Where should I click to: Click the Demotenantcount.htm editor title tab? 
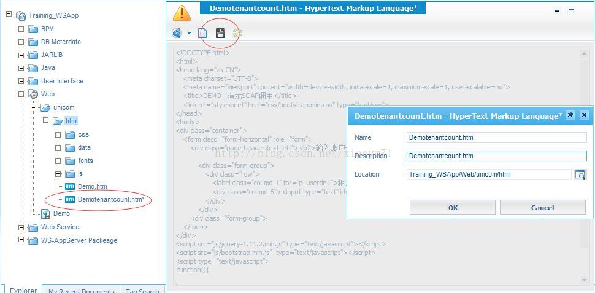click(313, 9)
